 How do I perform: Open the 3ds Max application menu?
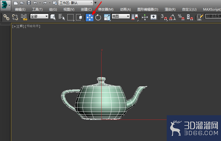pyautogui.click(x=5, y=5)
